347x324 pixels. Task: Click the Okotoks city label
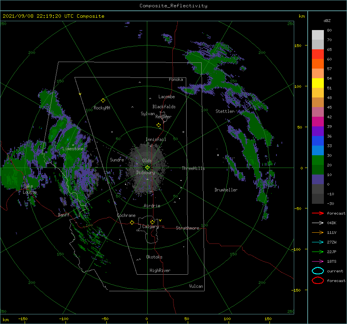pos(154,257)
